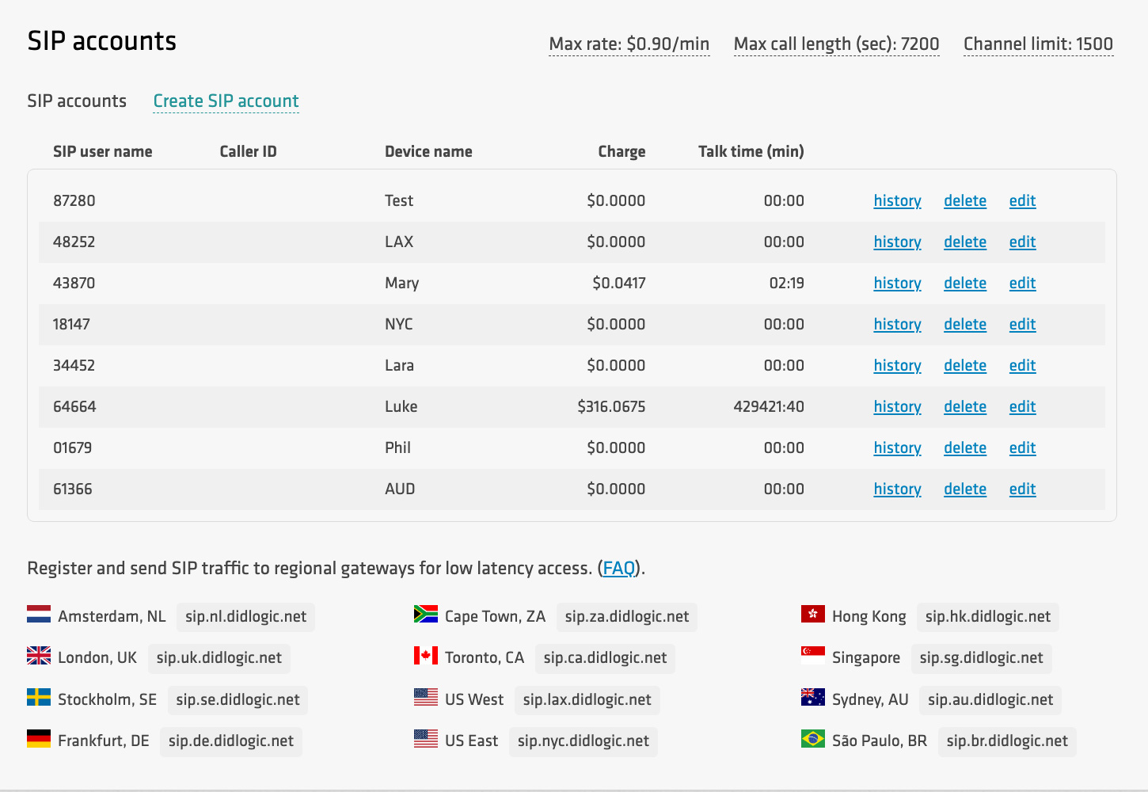Click the German flag for Frankfurt
This screenshot has height=792, width=1148.
pyautogui.click(x=39, y=740)
